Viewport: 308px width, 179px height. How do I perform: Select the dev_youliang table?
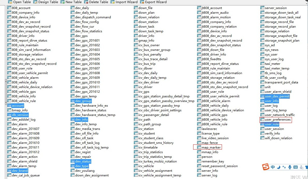click(x=85, y=170)
